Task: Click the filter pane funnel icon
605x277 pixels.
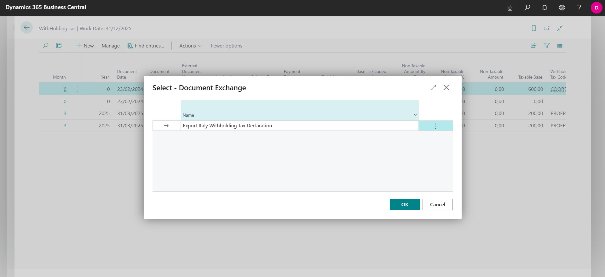Action: click(547, 46)
